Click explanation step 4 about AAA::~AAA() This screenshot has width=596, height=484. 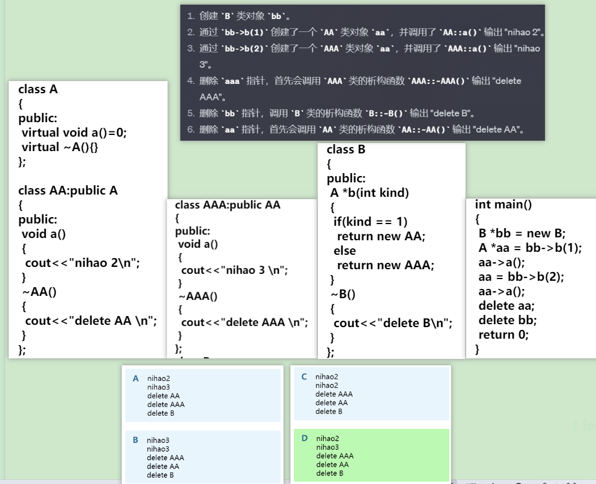(x=354, y=89)
